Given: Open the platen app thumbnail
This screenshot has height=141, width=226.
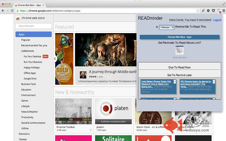Looking at the screenshot, I should [x=113, y=111].
